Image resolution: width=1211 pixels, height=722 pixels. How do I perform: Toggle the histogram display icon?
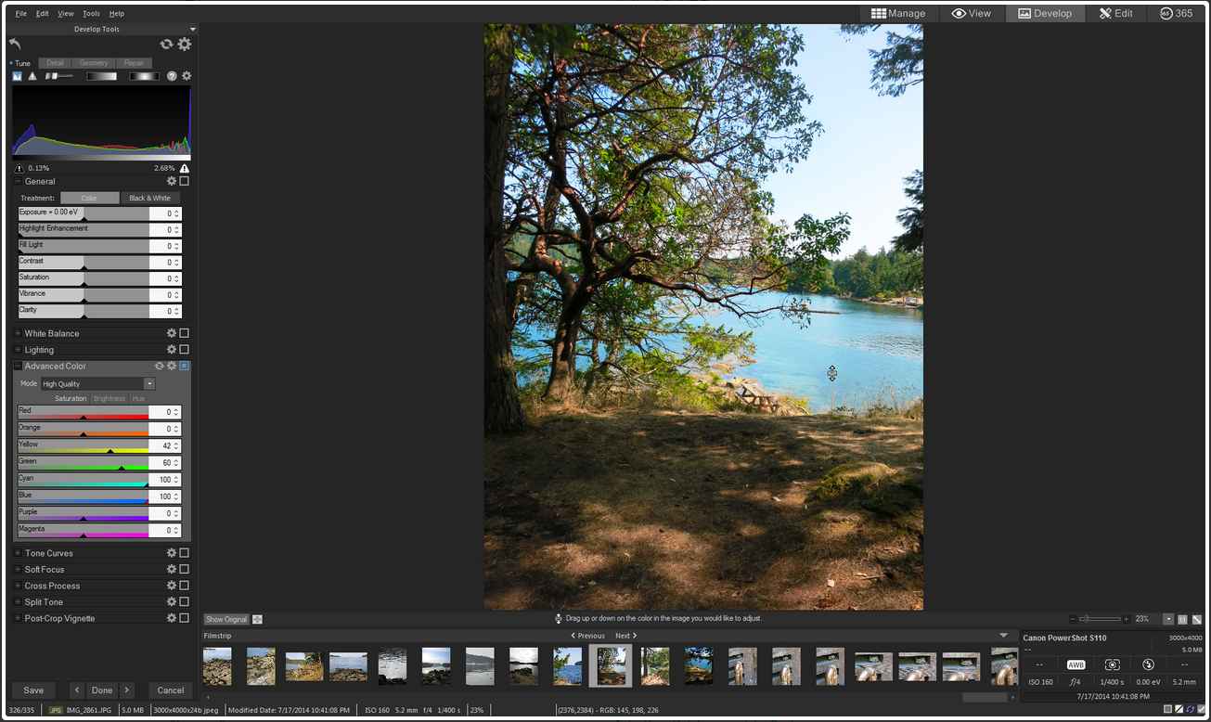[x=18, y=76]
